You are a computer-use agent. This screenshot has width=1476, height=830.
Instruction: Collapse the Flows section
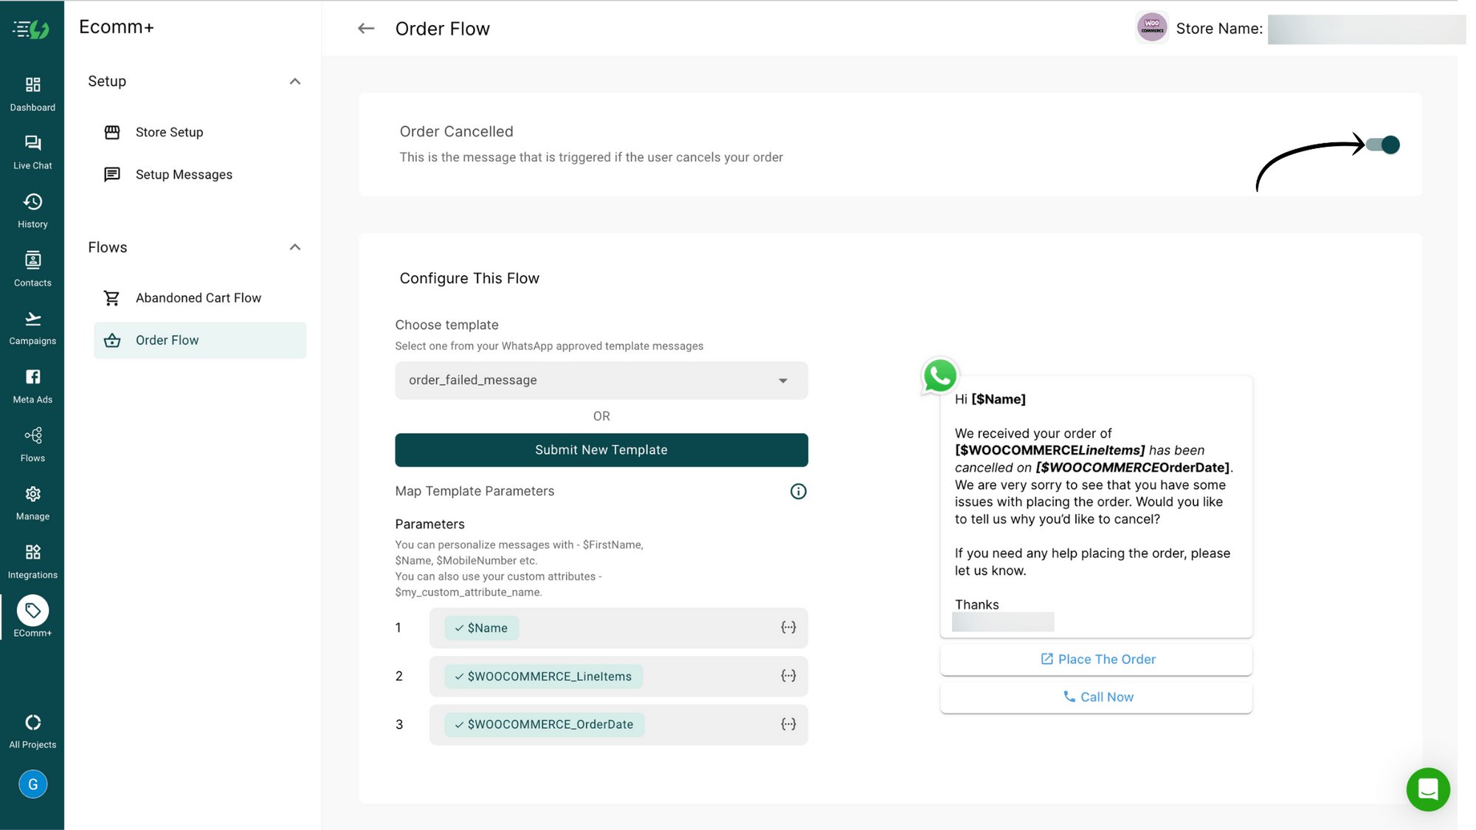click(295, 247)
